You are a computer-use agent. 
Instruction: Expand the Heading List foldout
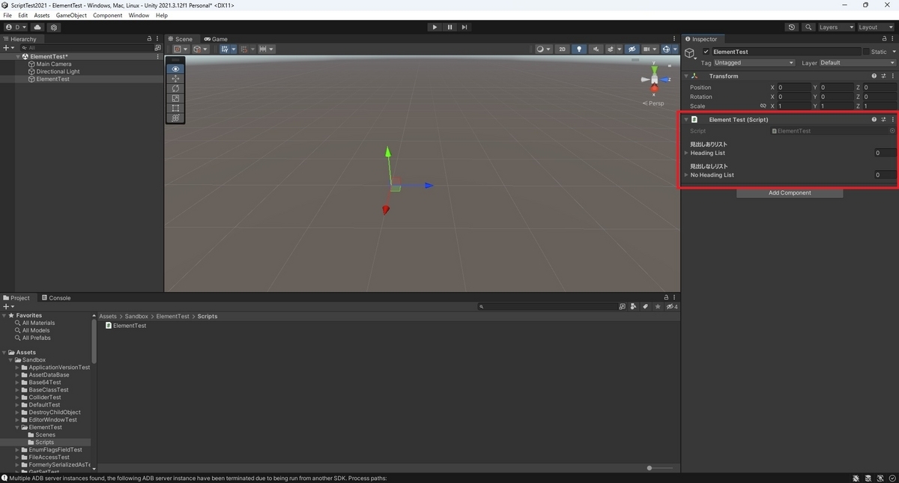tap(686, 153)
